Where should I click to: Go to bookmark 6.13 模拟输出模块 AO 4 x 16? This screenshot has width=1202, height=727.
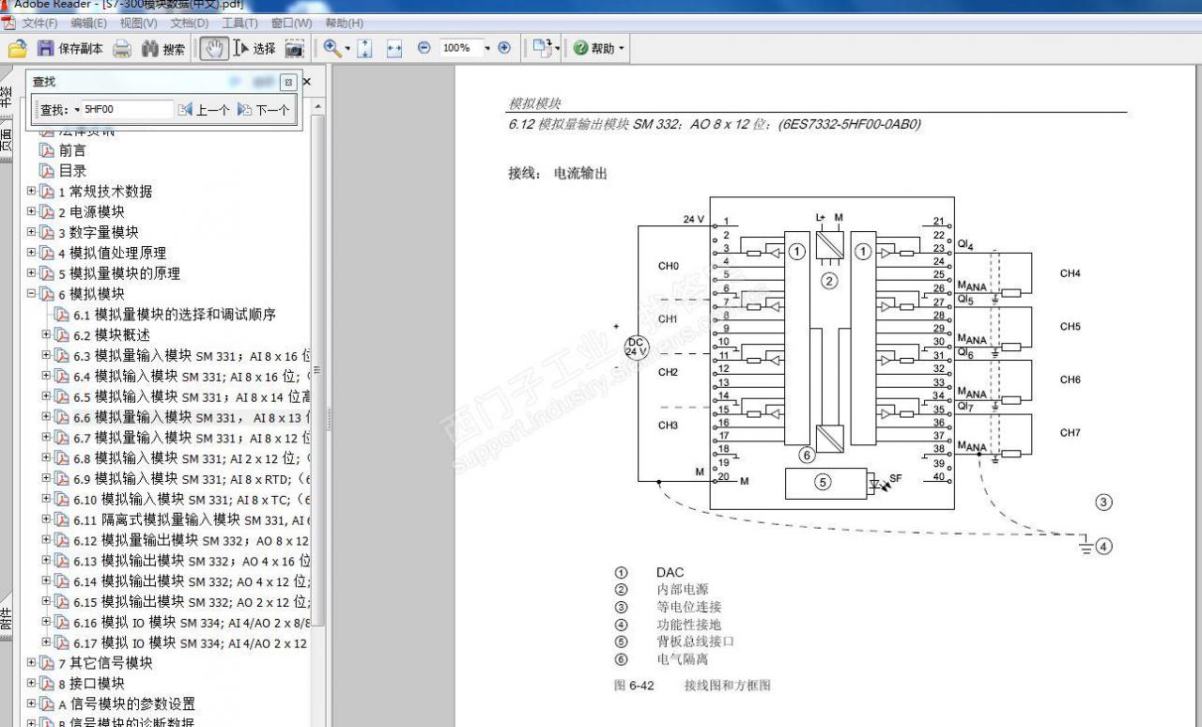192,561
